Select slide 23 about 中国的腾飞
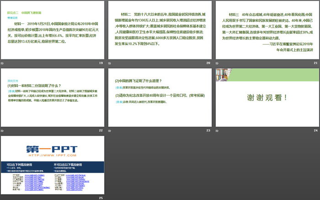 [160, 97]
